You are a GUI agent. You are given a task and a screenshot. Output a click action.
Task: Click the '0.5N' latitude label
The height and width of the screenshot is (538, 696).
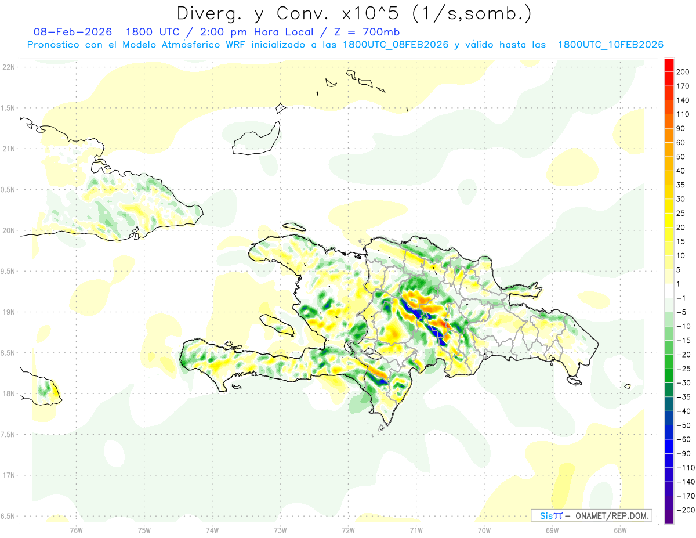(x=8, y=190)
